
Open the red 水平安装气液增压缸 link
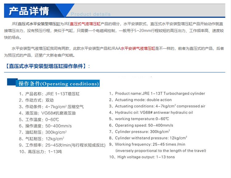138,49
